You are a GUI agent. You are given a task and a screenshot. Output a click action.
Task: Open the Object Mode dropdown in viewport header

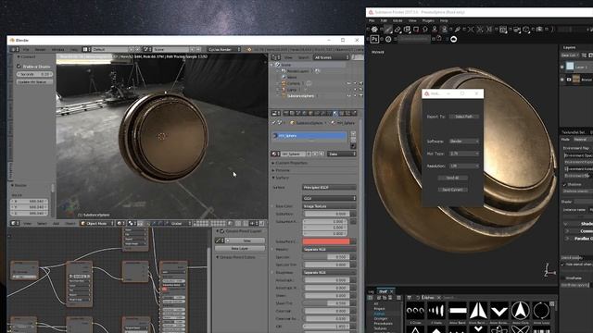pyautogui.click(x=97, y=224)
